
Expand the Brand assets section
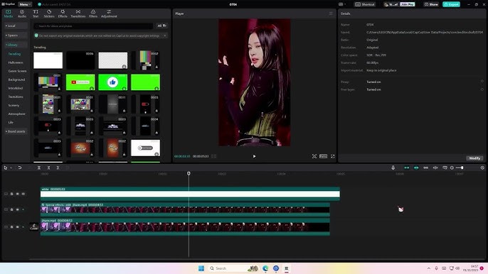click(x=16, y=131)
